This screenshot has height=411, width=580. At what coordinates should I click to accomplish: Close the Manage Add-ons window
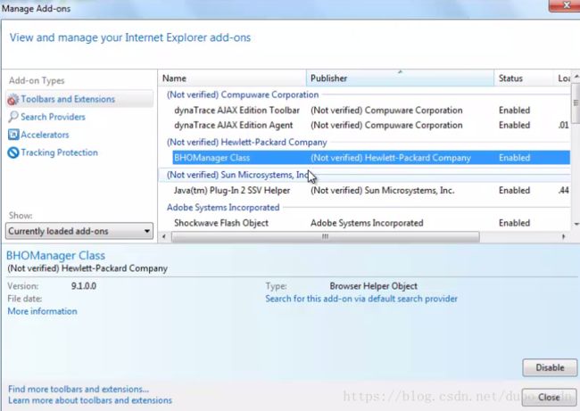pos(566,5)
